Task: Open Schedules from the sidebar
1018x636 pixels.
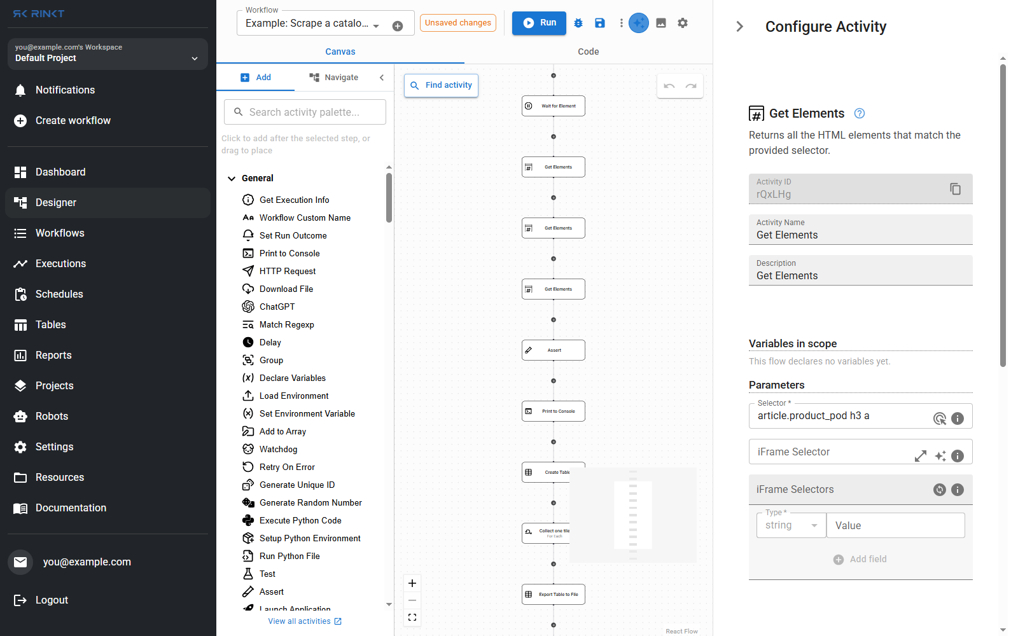Action: pos(108,294)
